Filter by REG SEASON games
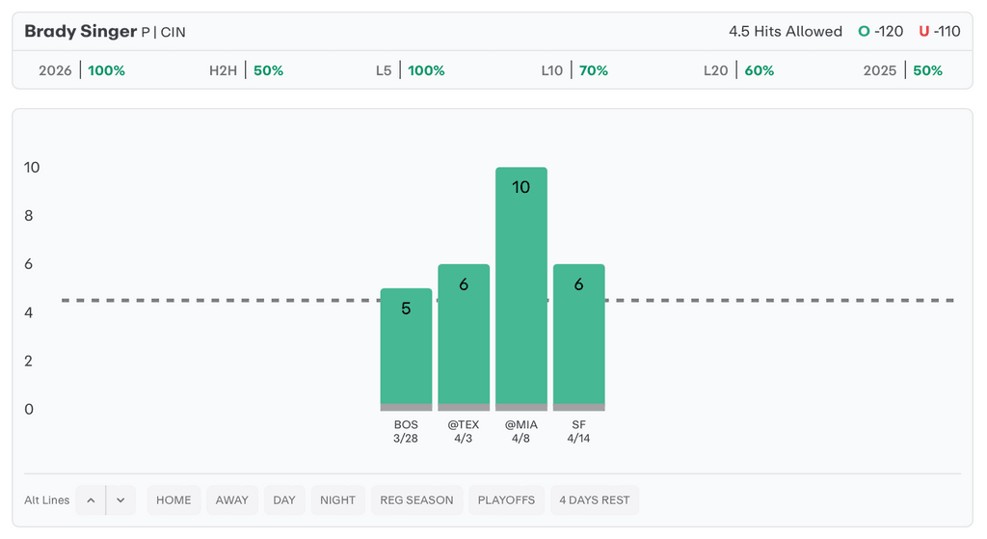The image size is (987, 539). [416, 500]
